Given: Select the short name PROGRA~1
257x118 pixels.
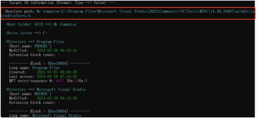Looking at the screenshot, I should click(x=43, y=46).
